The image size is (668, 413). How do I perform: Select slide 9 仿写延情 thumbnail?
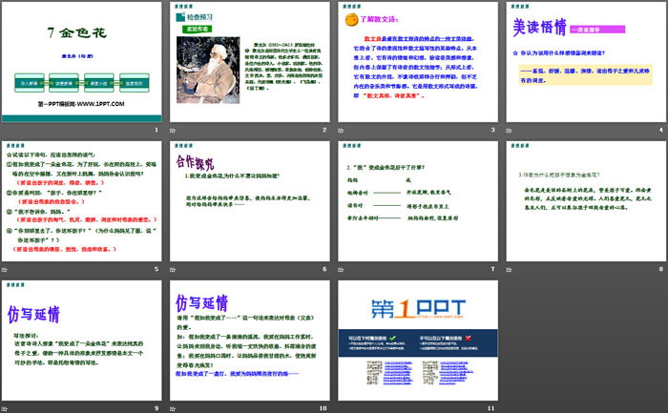[x=82, y=337]
